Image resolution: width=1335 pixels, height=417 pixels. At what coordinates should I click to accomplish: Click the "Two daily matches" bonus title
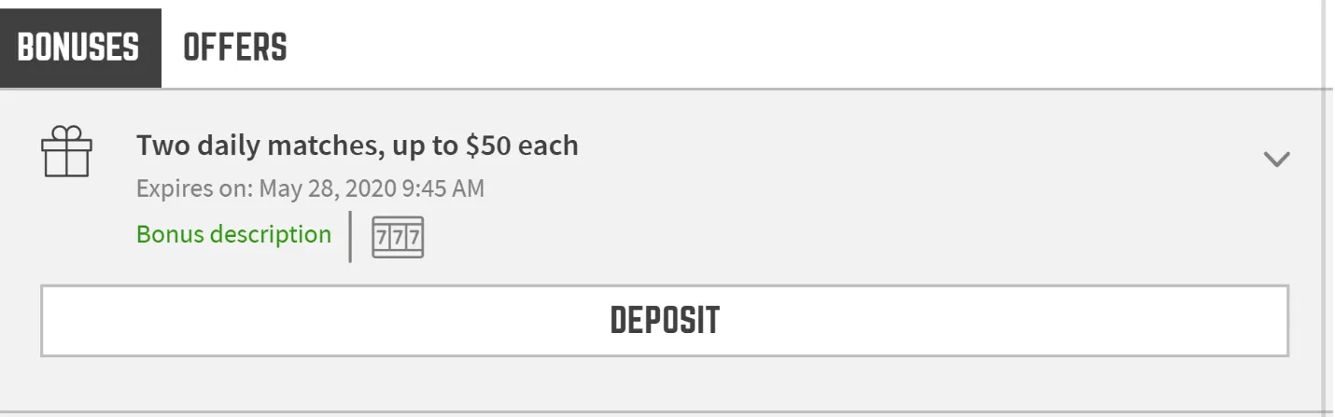[357, 146]
